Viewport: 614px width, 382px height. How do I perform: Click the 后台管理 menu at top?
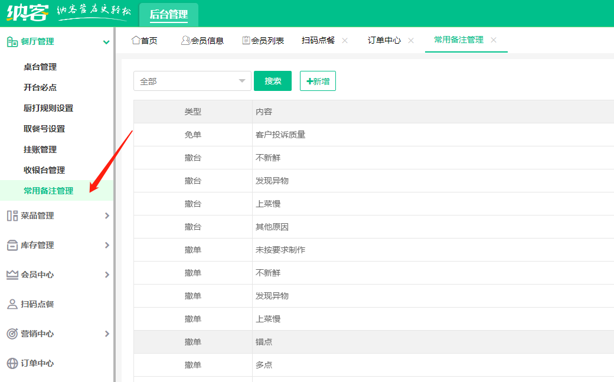168,13
